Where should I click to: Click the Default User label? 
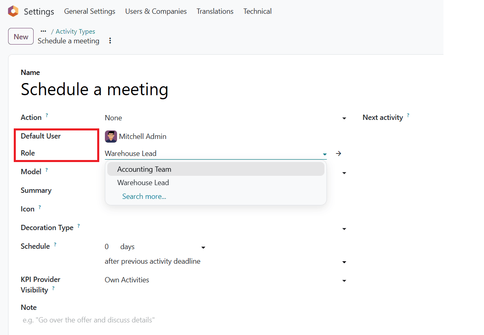pos(41,136)
